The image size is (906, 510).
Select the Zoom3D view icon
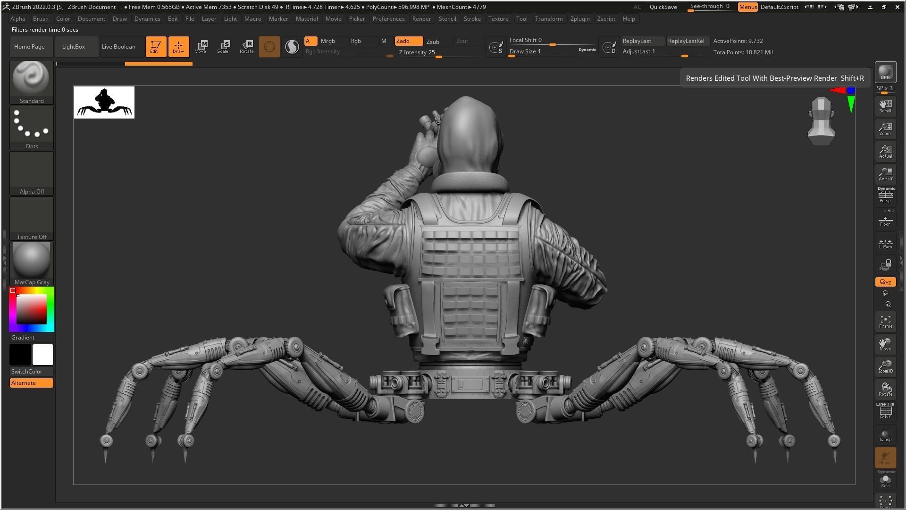(885, 367)
